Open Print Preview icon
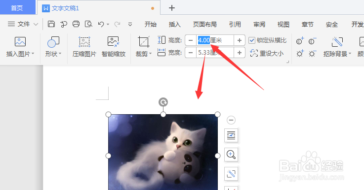The width and height of the screenshot is (364, 190). click(x=88, y=24)
